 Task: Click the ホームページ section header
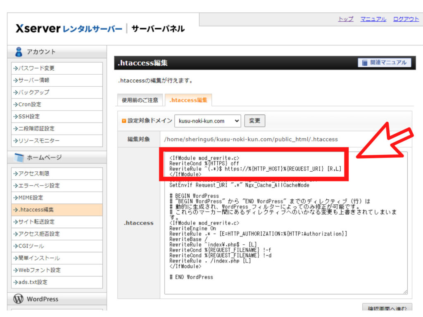[x=57, y=157]
